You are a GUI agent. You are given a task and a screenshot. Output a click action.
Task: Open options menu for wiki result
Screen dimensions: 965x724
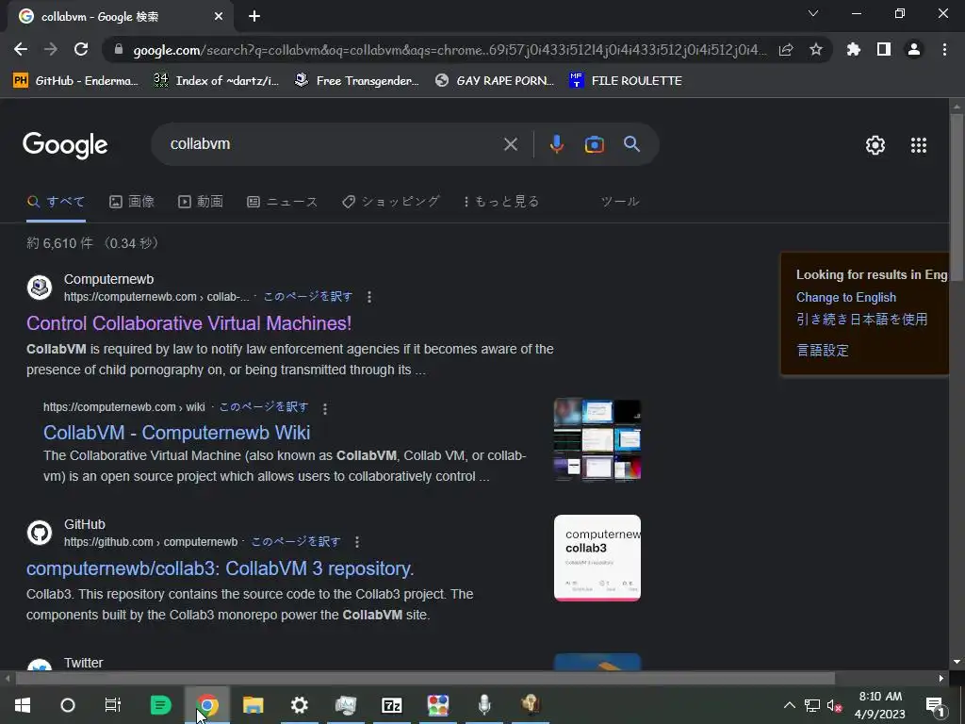tap(325, 408)
